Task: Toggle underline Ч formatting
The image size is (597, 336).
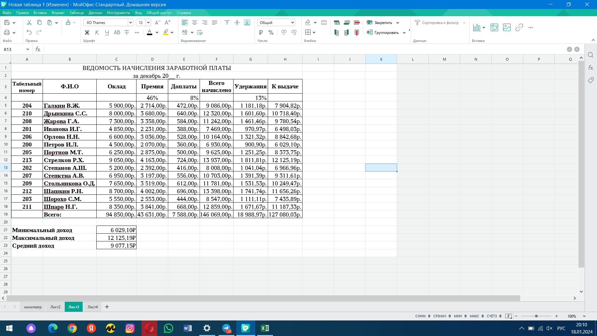Action: (107, 32)
